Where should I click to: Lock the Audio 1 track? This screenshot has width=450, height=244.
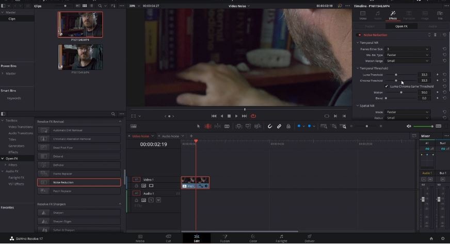tap(136, 200)
